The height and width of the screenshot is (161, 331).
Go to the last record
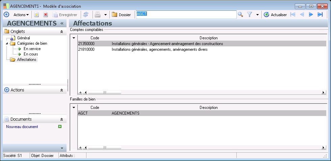(x=320, y=15)
